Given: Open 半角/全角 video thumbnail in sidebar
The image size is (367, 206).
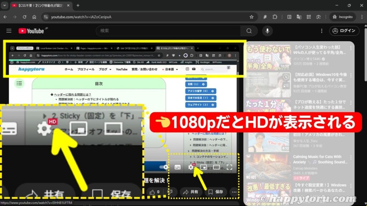Looking at the screenshot, I should pos(268,58).
